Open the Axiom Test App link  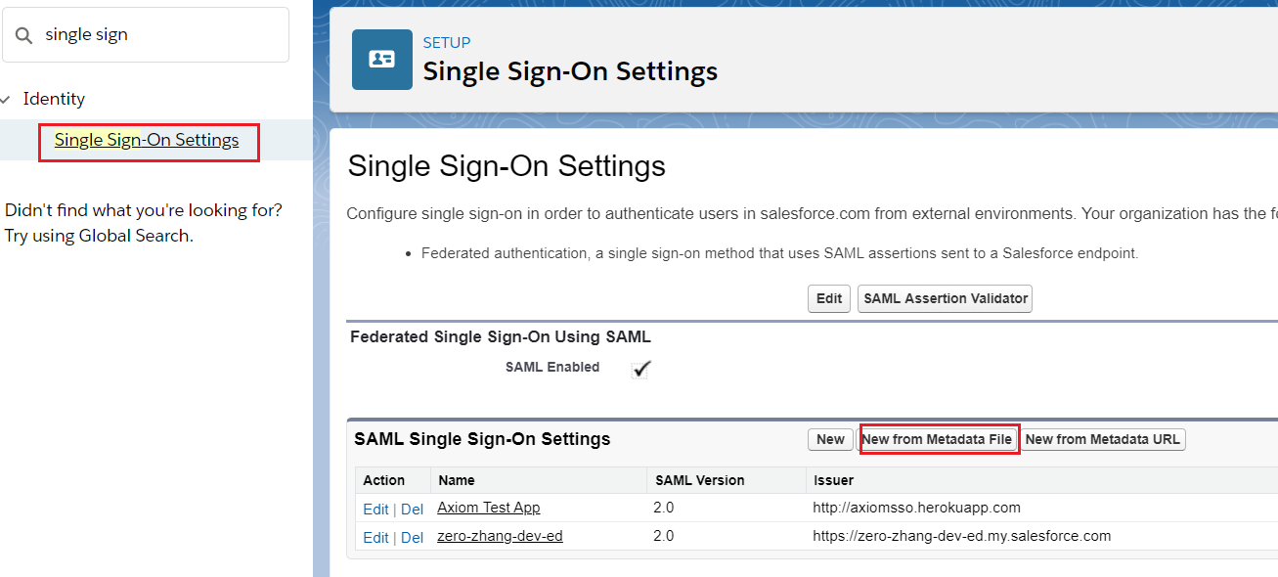488,508
